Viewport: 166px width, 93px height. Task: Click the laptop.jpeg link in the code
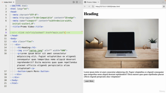click(36, 50)
